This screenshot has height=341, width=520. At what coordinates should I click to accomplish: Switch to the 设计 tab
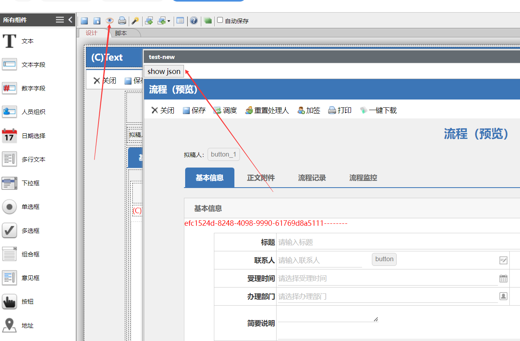point(91,33)
